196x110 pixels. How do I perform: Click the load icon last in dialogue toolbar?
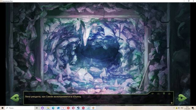click(169, 94)
